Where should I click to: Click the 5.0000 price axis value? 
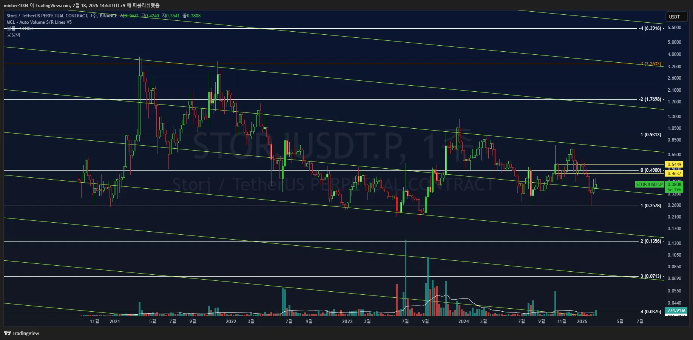[674, 42]
